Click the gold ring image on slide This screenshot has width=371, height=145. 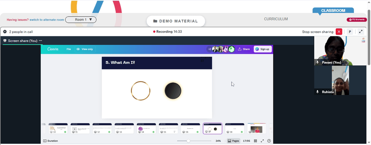coord(141,91)
